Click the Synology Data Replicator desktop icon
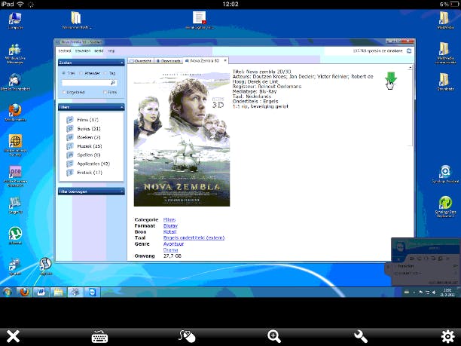 coord(445,207)
